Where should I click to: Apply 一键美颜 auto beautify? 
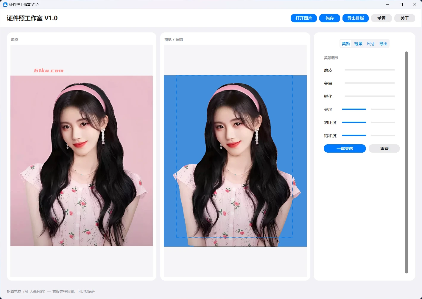[x=345, y=148]
